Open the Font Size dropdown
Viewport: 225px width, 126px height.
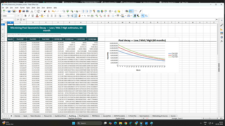point(22,16)
